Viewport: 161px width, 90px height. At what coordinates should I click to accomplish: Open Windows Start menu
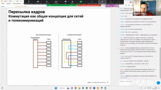click(x=56, y=88)
